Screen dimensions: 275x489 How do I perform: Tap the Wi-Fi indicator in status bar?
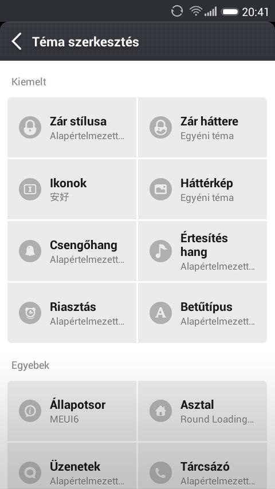(x=196, y=11)
